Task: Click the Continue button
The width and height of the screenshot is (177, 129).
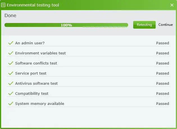Action: tap(165, 25)
